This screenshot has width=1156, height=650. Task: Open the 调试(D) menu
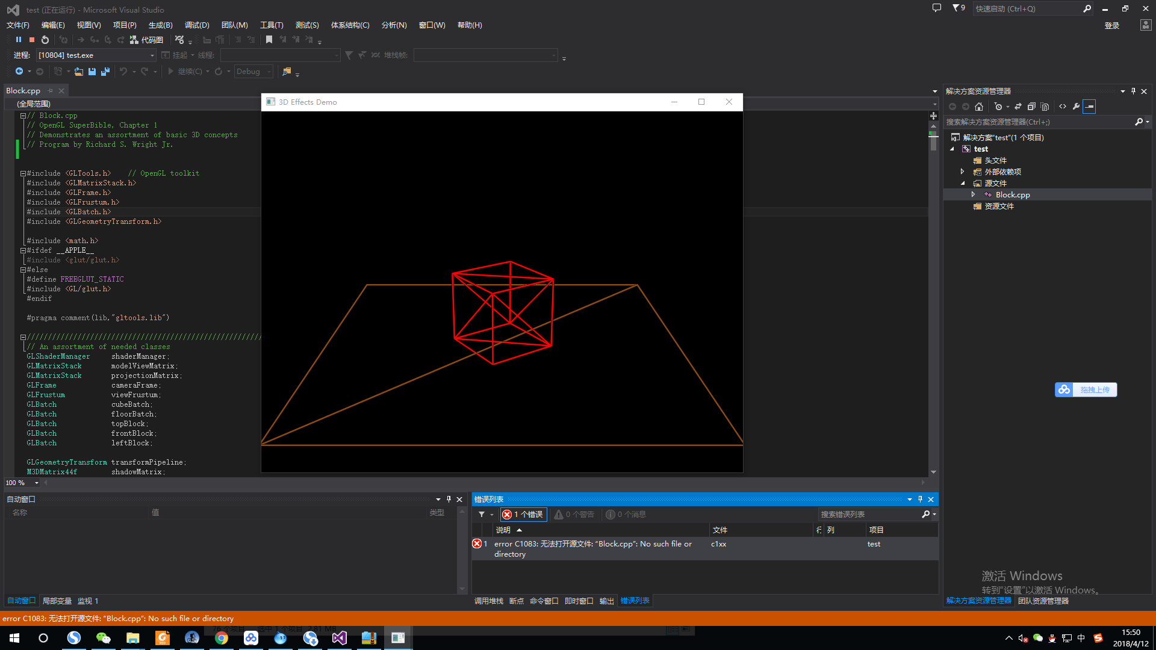point(197,25)
